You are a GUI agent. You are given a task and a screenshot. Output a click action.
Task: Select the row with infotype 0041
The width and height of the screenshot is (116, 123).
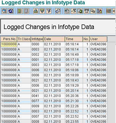[x=54, y=96]
